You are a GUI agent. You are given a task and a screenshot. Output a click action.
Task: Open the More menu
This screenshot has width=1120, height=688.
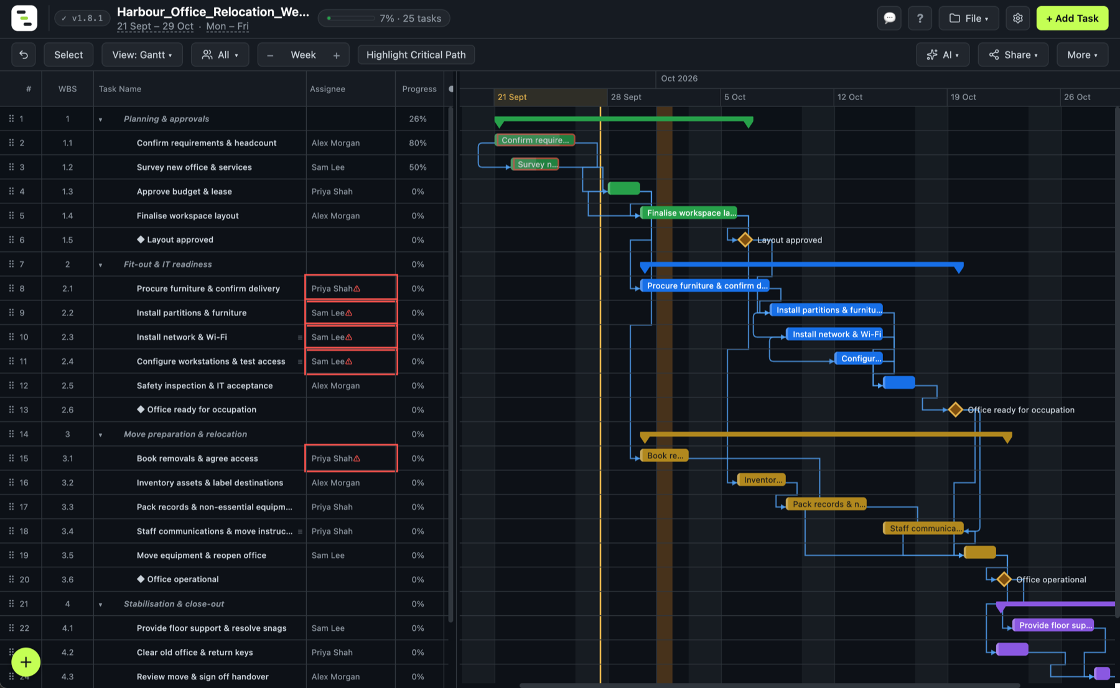click(1082, 55)
